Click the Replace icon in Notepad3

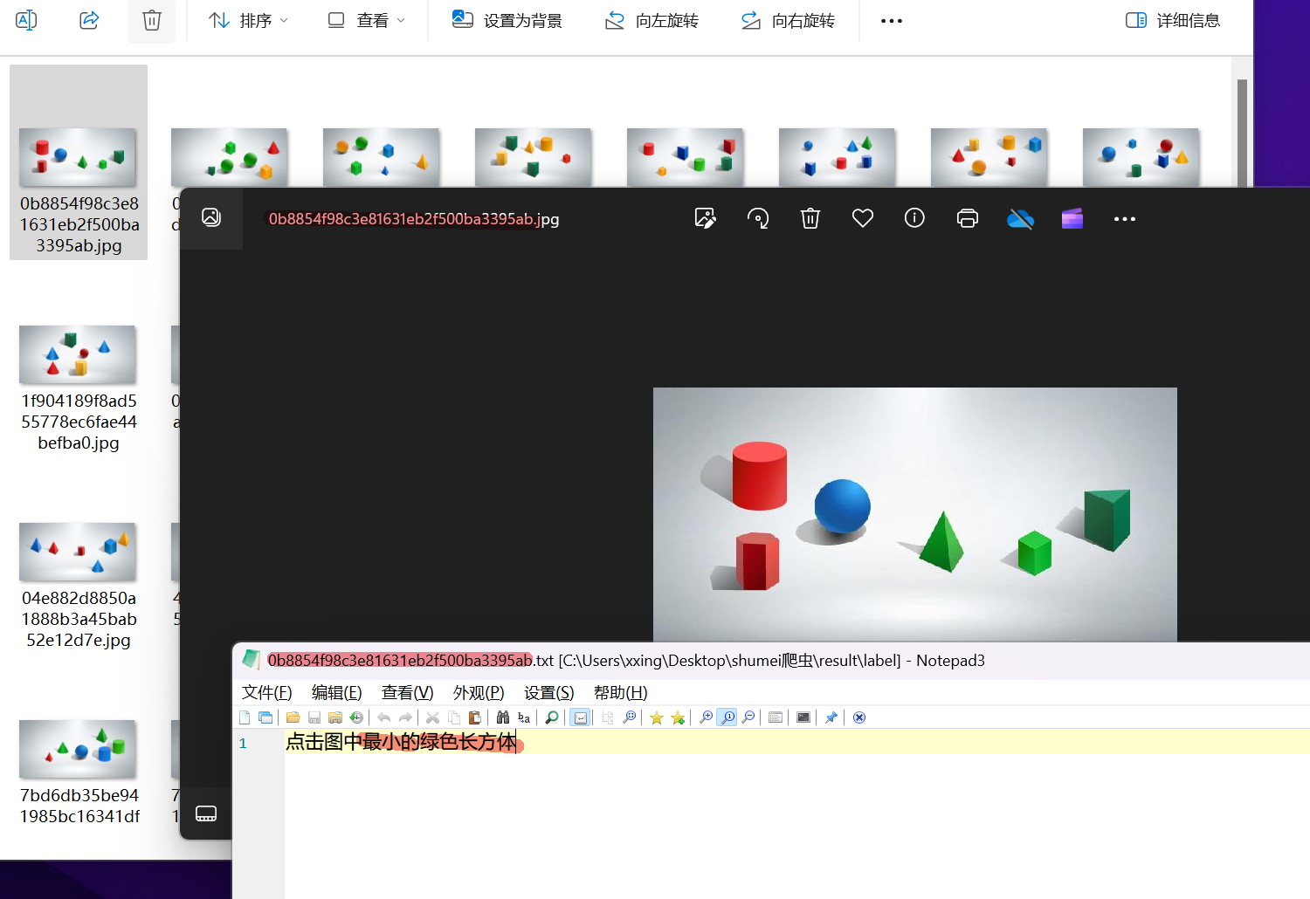click(524, 717)
